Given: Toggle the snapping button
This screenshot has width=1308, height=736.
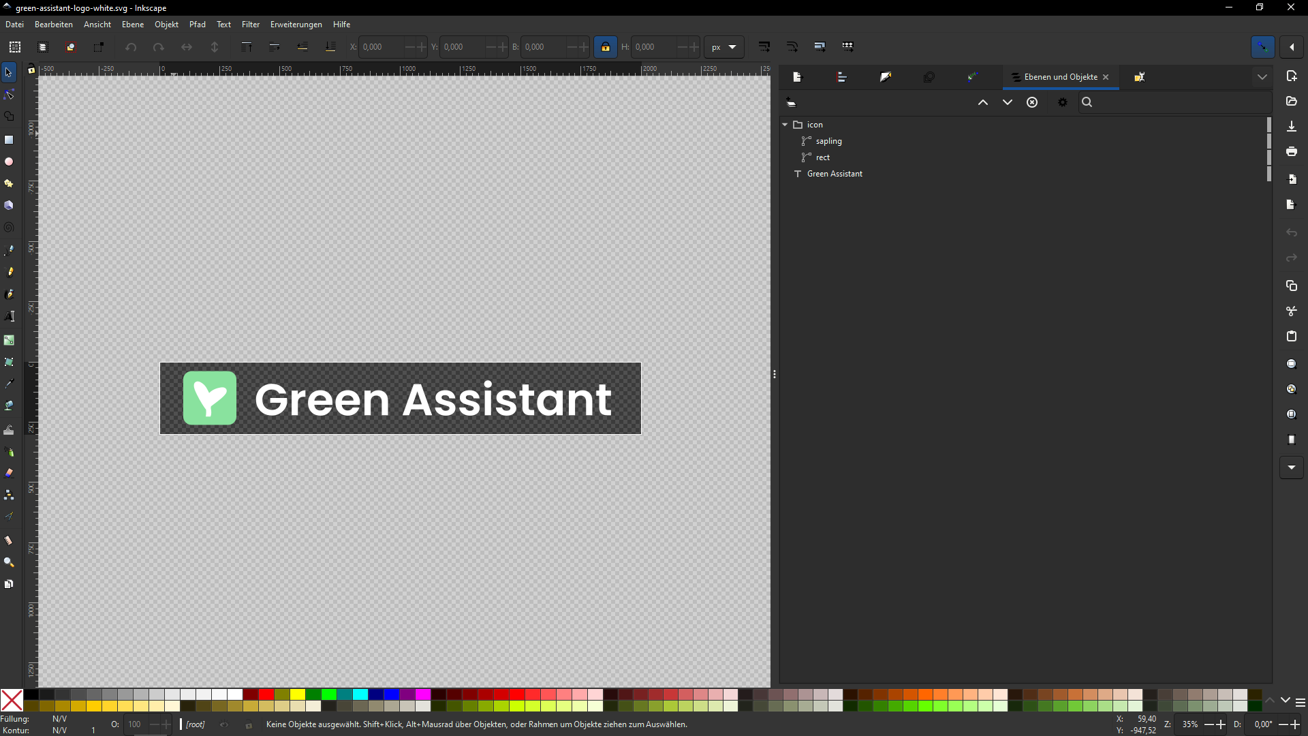Looking at the screenshot, I should pyautogui.click(x=1262, y=47).
